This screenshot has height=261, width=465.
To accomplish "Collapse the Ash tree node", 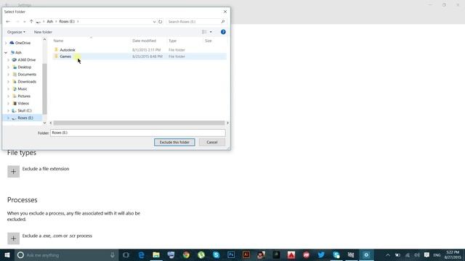I will coord(6,53).
